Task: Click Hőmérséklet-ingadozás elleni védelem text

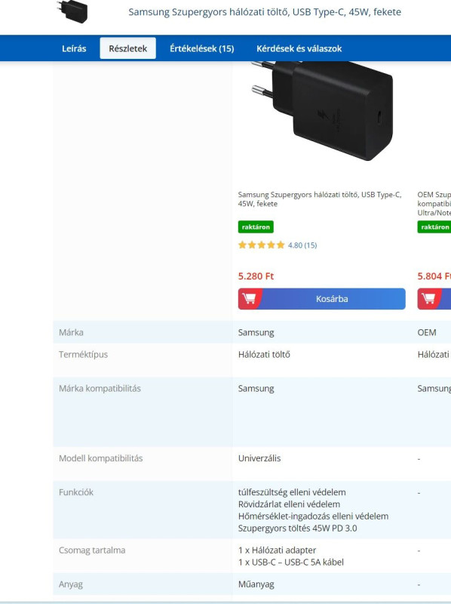Action: [x=313, y=516]
